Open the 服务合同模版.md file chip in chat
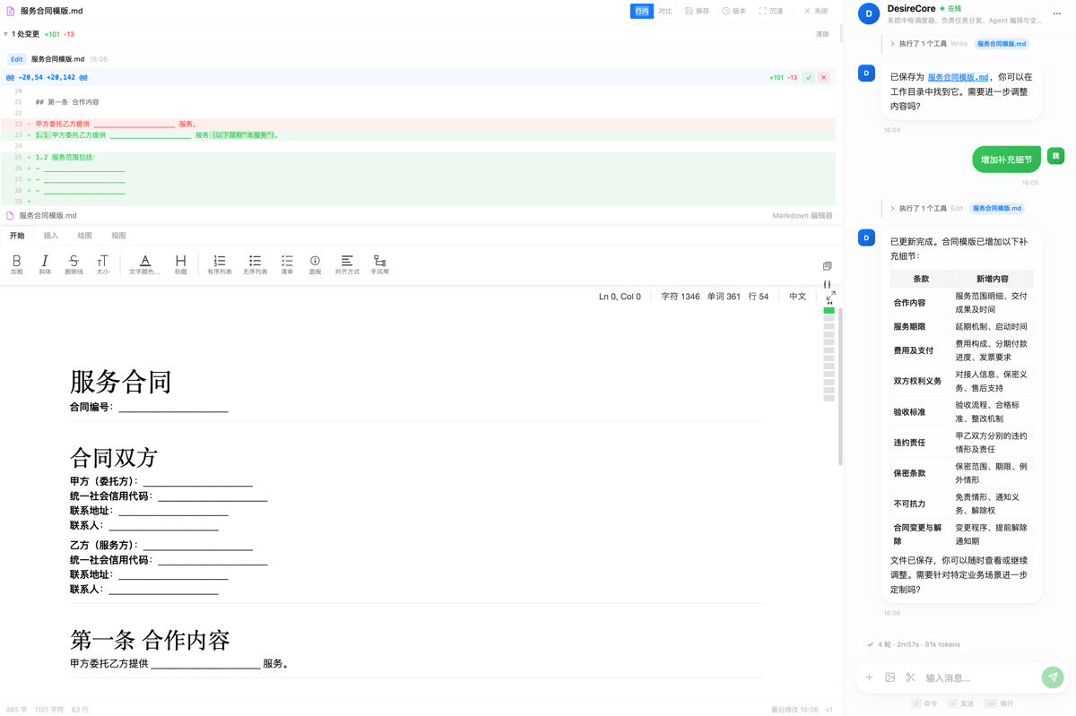 click(1001, 43)
